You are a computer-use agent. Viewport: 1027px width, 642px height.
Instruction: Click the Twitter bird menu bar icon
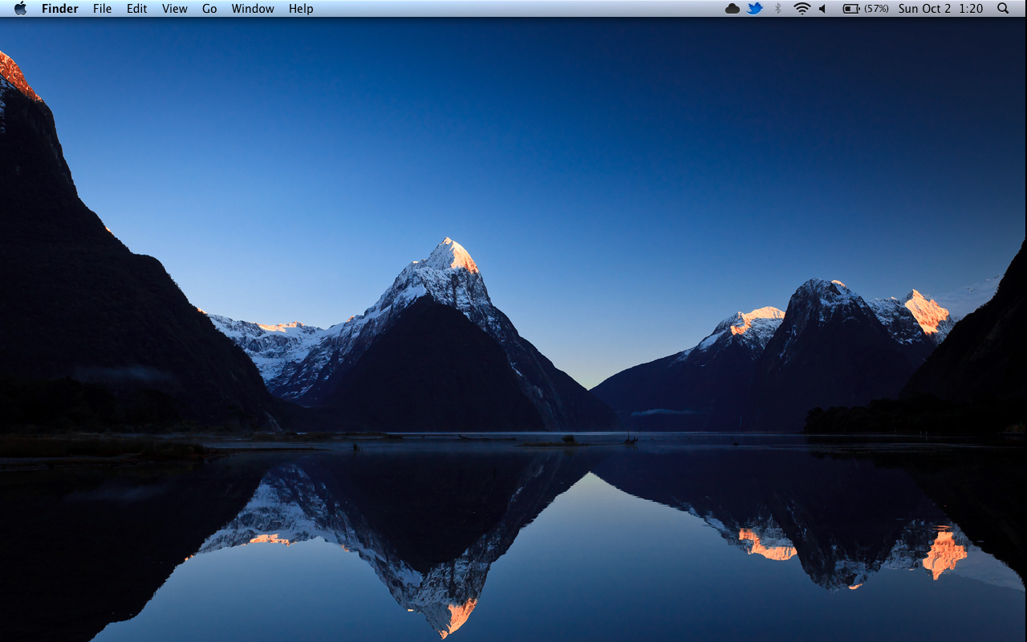[755, 9]
